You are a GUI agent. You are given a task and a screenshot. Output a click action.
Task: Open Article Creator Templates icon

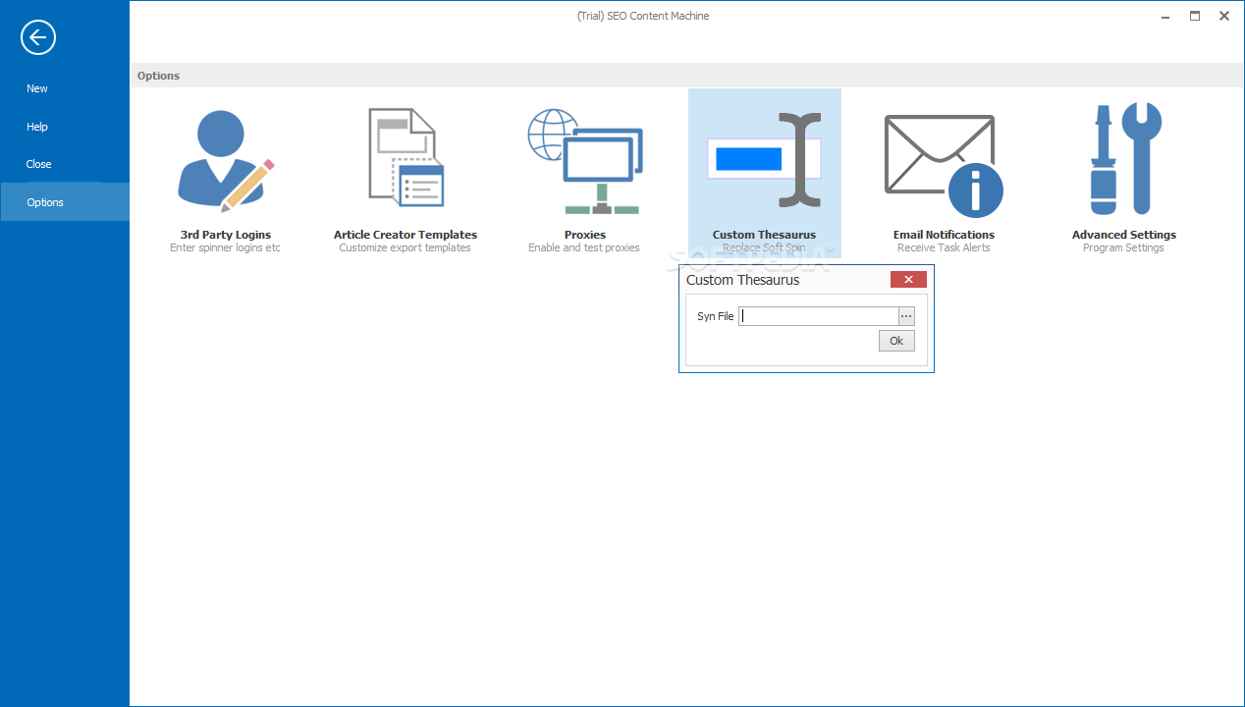(x=406, y=157)
